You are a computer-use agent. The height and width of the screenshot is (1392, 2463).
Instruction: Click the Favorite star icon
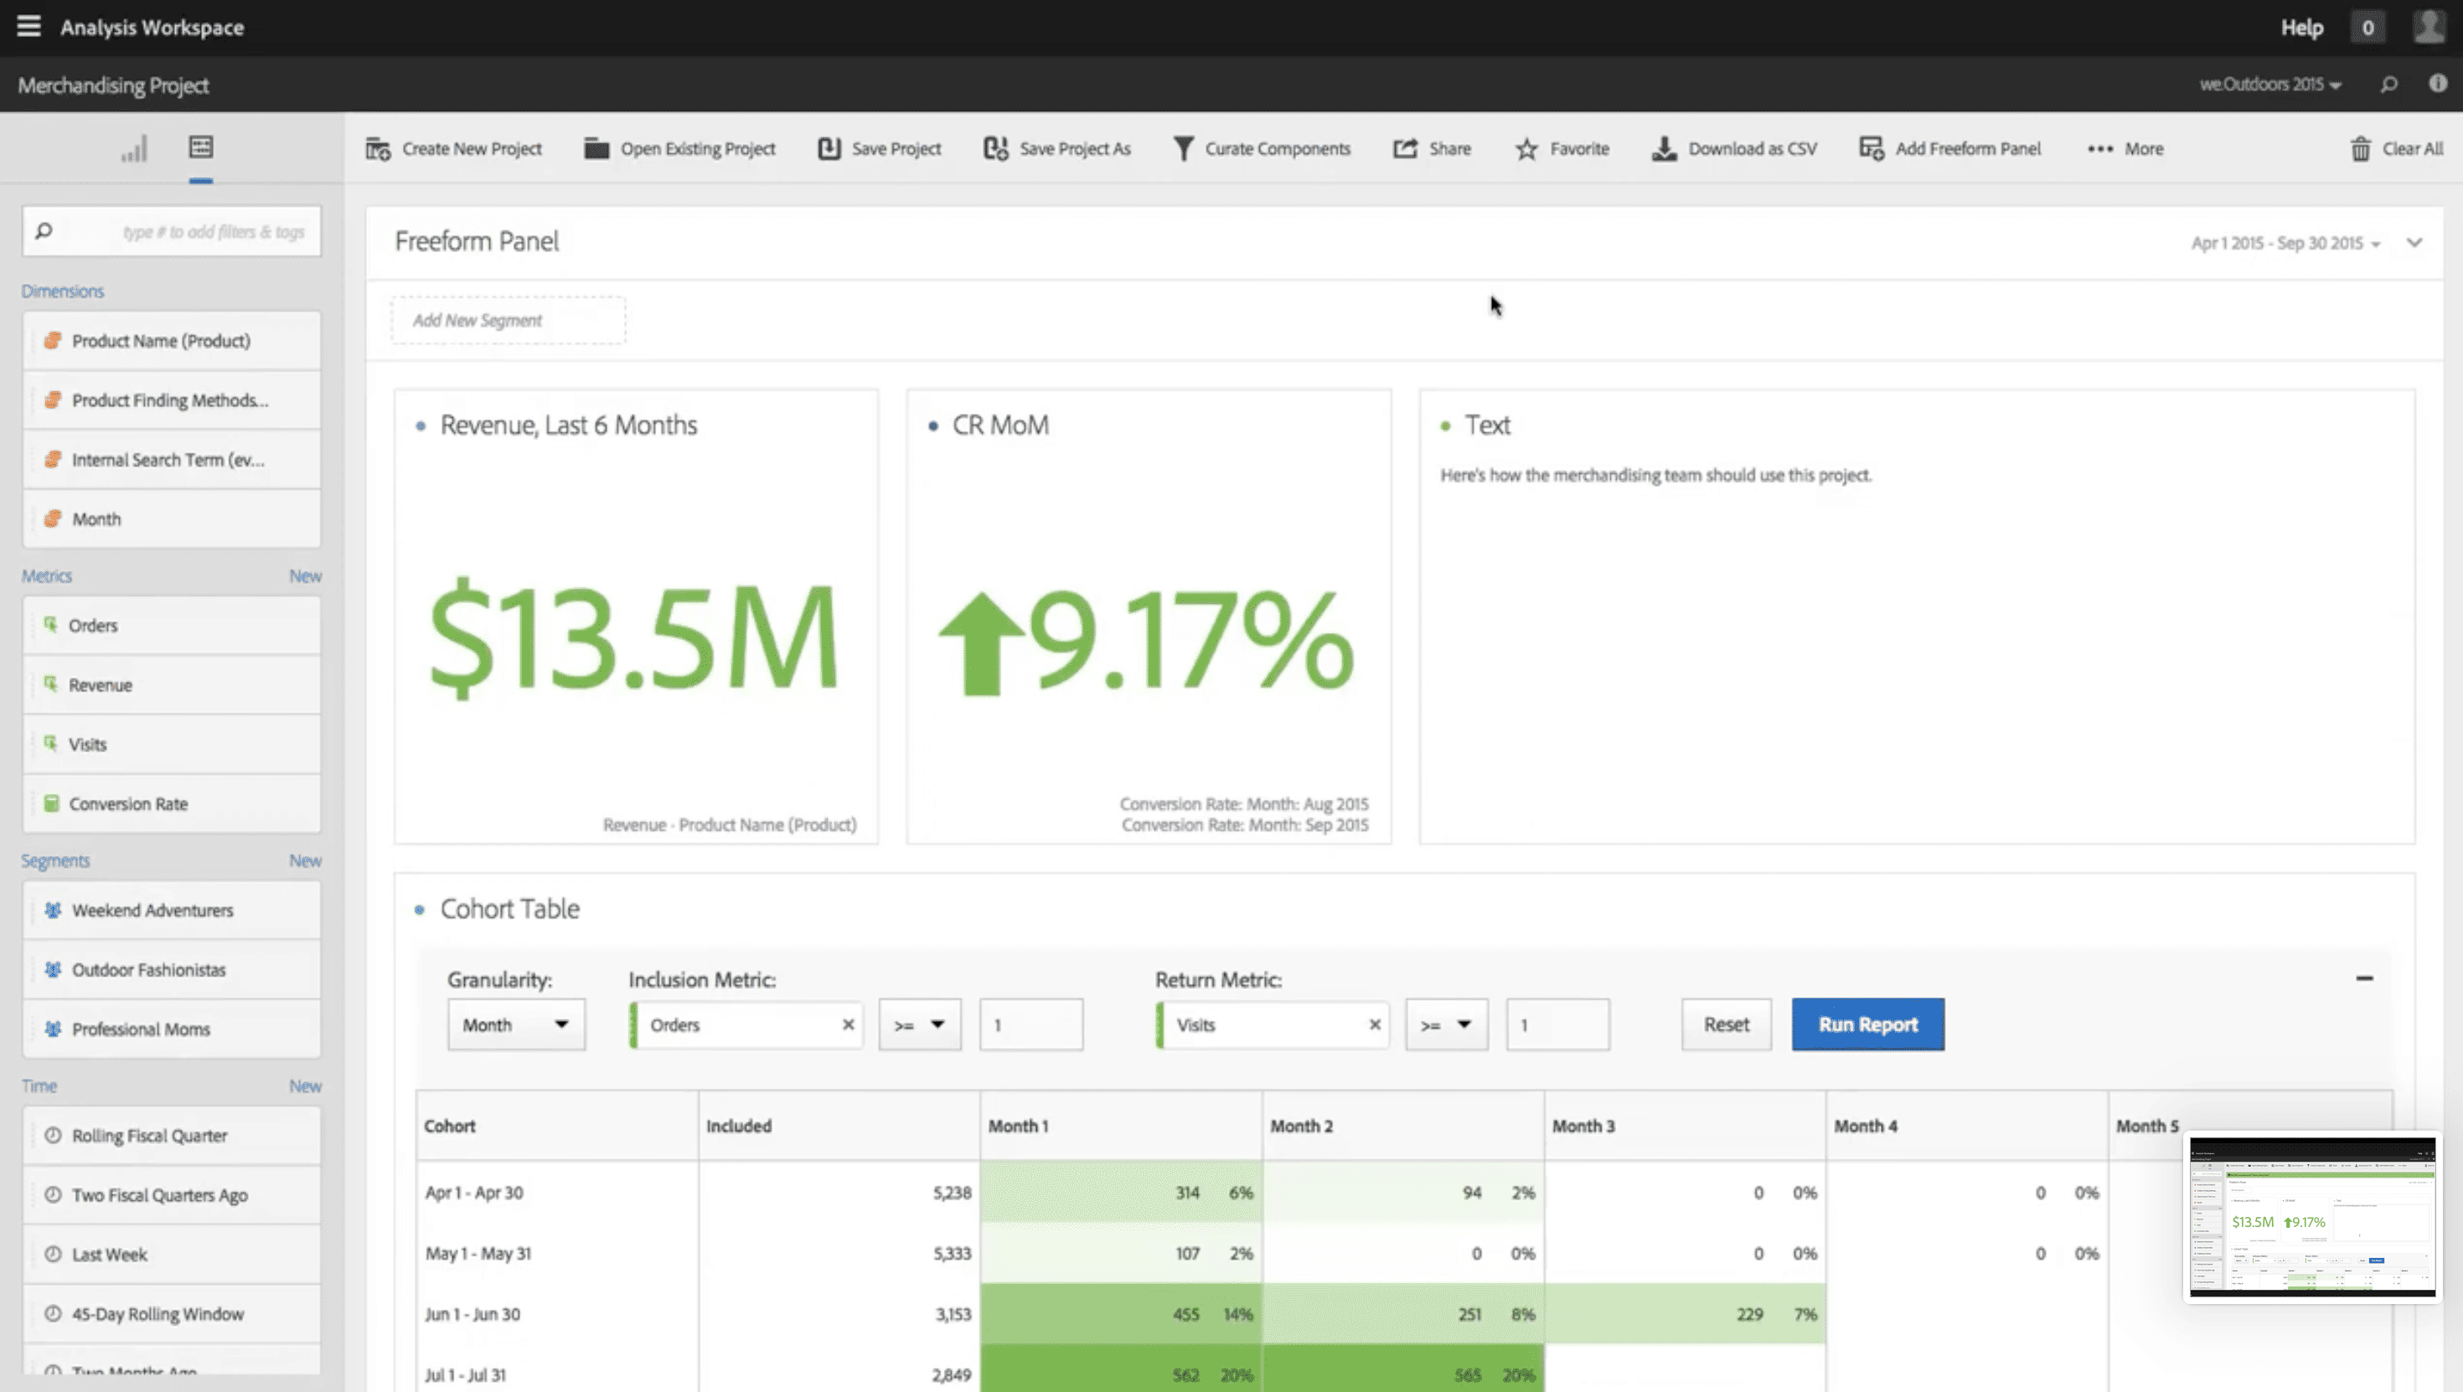pyautogui.click(x=1526, y=148)
